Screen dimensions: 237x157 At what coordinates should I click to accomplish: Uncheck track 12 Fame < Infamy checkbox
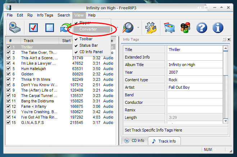tap(9, 106)
